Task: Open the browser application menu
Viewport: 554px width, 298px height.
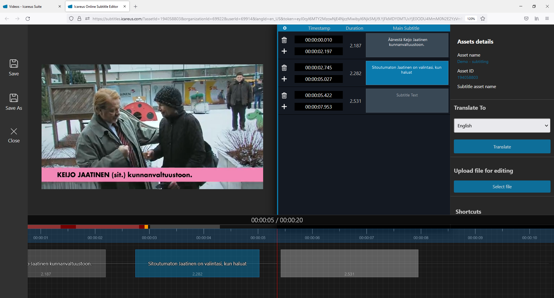Action: [547, 19]
